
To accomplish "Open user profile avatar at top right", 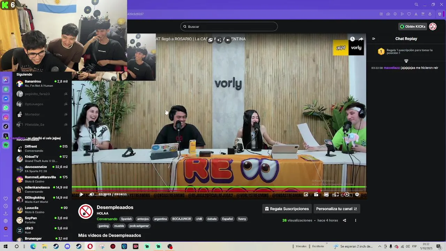I will coord(433,26).
